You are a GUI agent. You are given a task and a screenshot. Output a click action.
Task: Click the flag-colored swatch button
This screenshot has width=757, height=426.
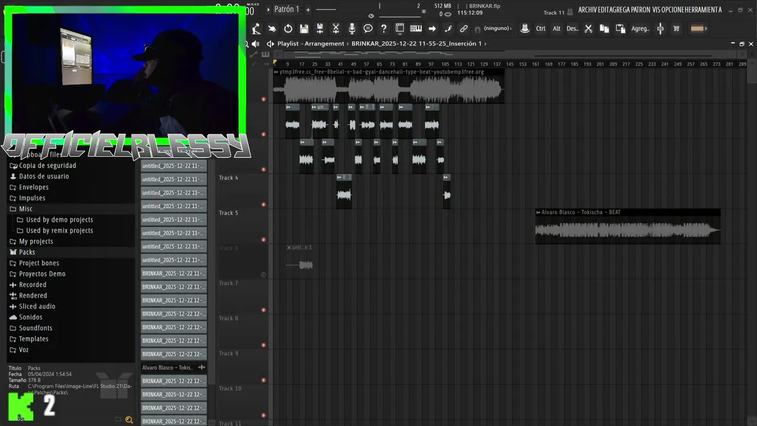tap(697, 28)
